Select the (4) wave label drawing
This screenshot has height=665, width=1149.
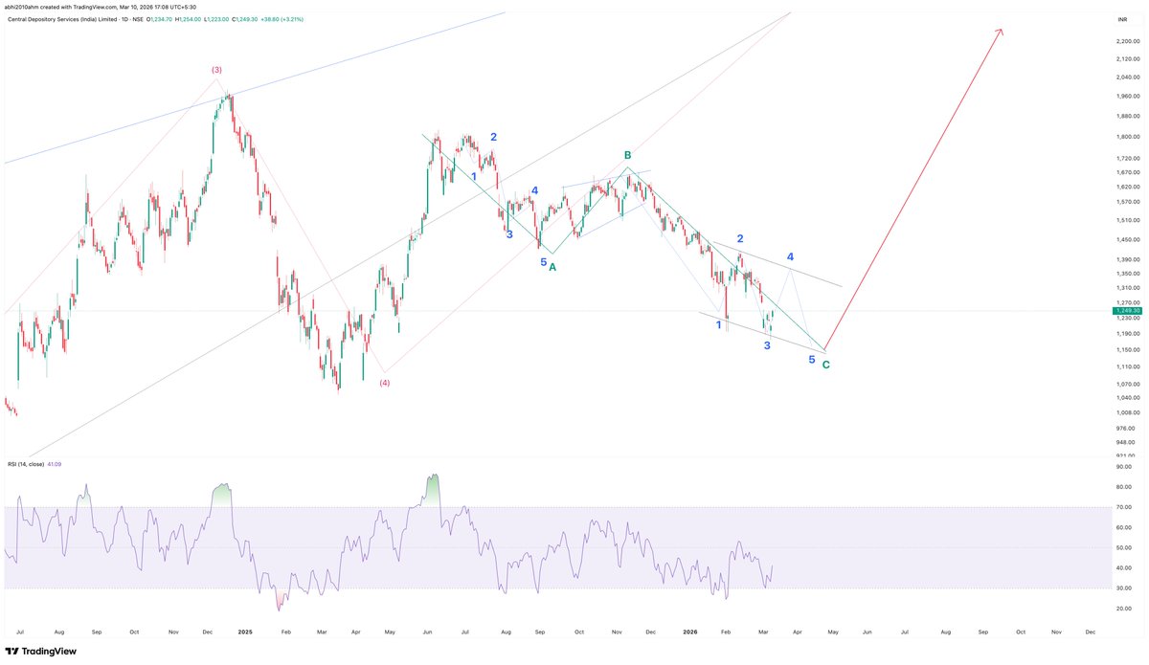(x=386, y=384)
